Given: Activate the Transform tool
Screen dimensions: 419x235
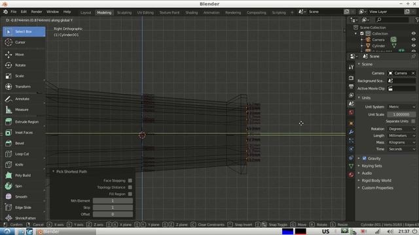Looking at the screenshot, I should (24, 86).
